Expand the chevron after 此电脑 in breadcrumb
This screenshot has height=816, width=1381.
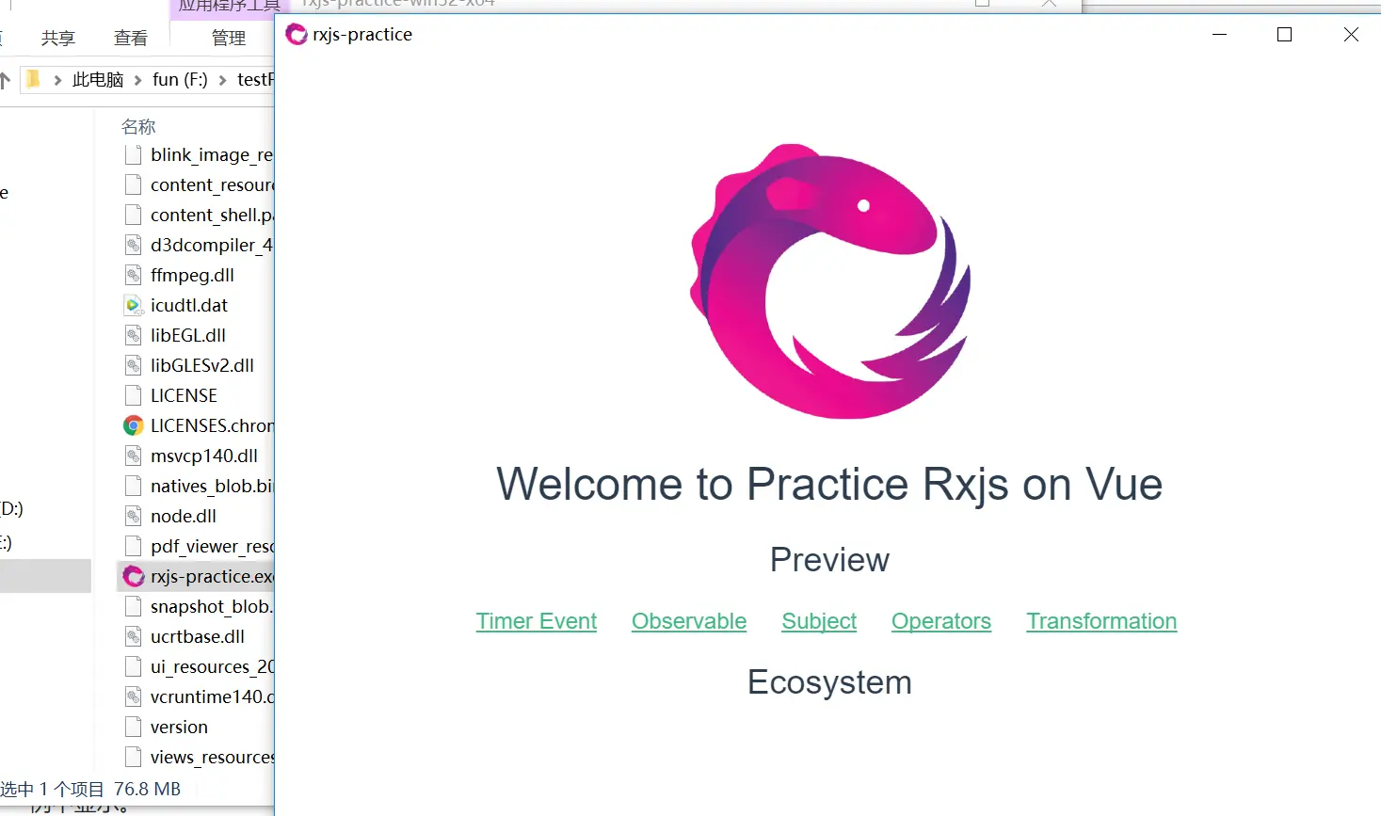pyautogui.click(x=137, y=80)
